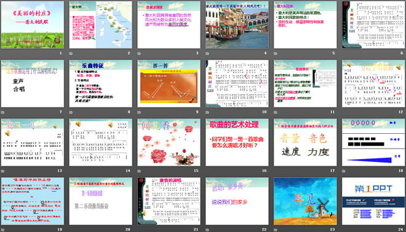Click the animation star icon under slide 5

pos(276,53)
